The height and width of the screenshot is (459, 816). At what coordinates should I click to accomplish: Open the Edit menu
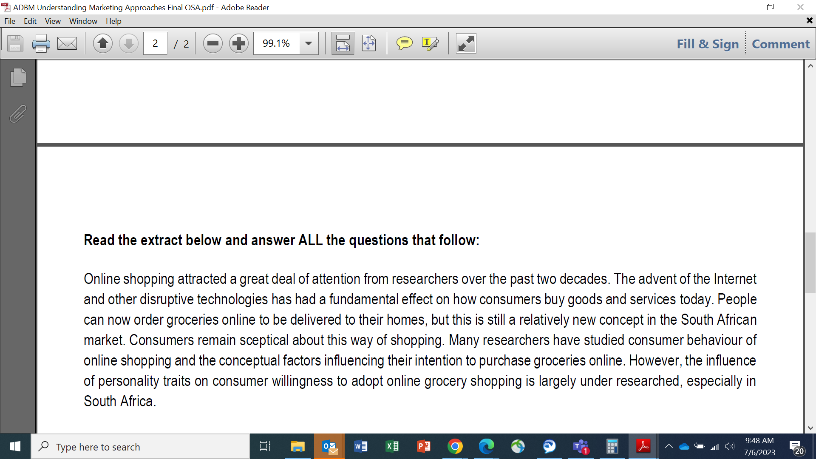point(30,21)
